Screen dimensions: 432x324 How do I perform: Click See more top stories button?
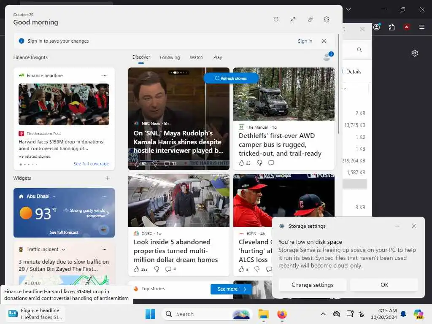232,289
